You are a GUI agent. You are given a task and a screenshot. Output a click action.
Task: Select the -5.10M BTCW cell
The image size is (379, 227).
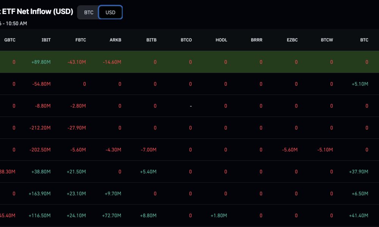point(325,150)
